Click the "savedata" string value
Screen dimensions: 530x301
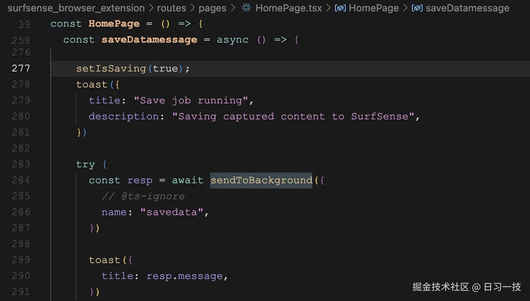(172, 212)
